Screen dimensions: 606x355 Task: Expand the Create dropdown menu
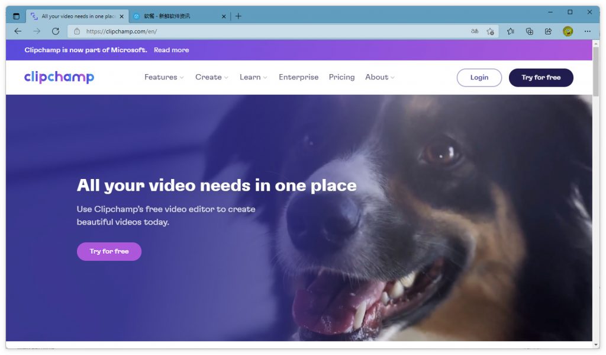click(211, 78)
